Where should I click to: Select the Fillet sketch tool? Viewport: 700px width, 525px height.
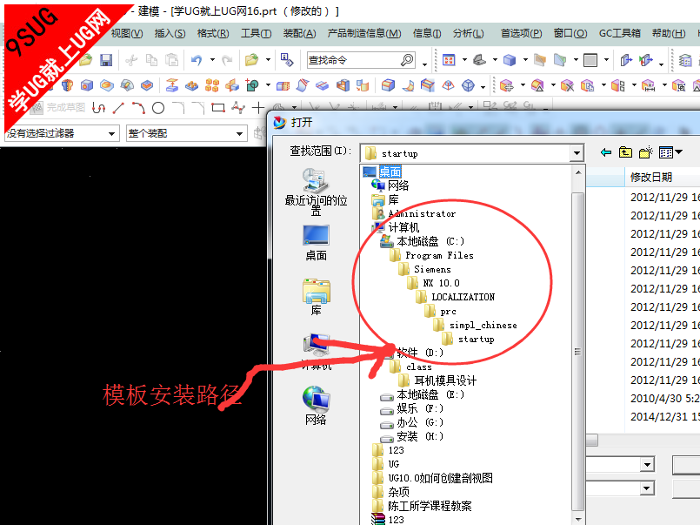point(178,108)
